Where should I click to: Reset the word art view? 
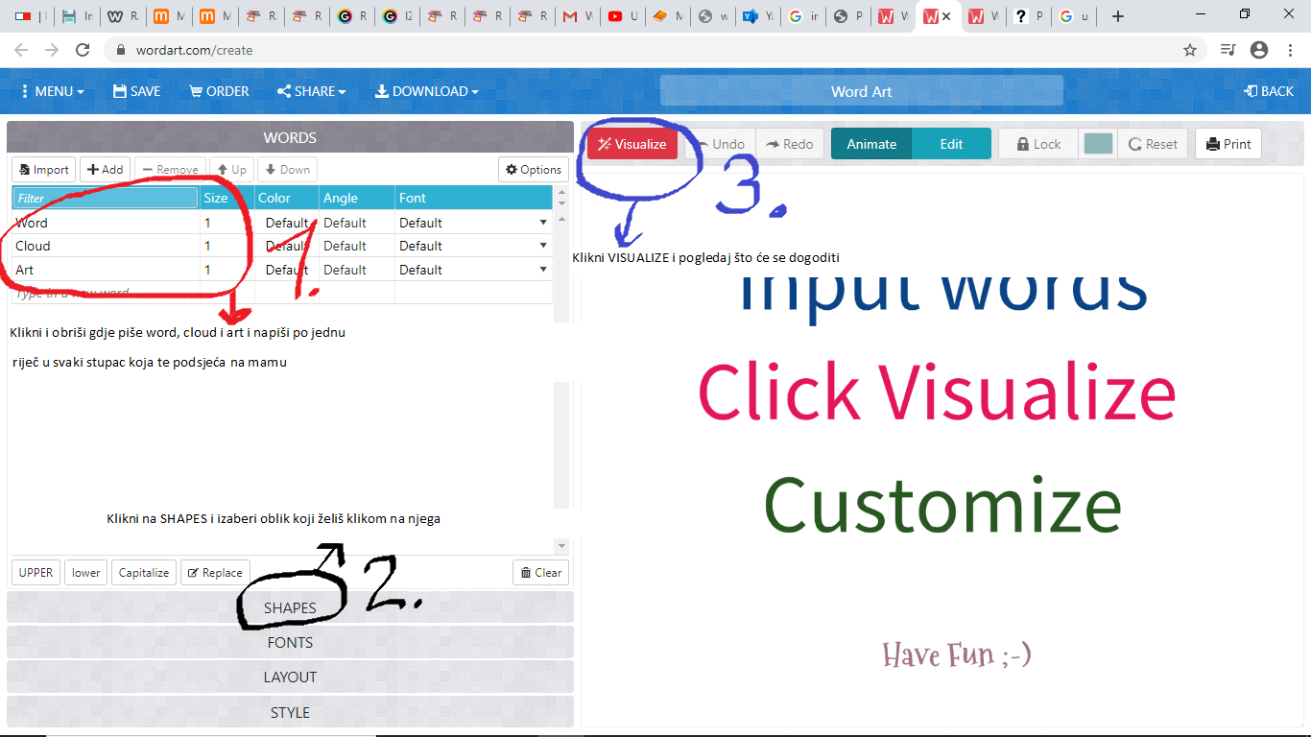(1153, 144)
